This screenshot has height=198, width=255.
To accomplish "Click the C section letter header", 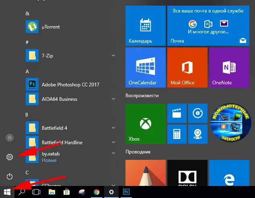I will tap(27, 173).
